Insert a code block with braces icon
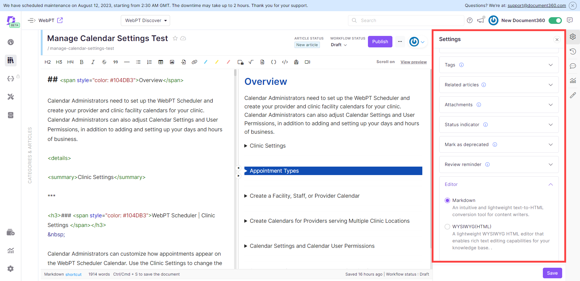 coord(274,62)
